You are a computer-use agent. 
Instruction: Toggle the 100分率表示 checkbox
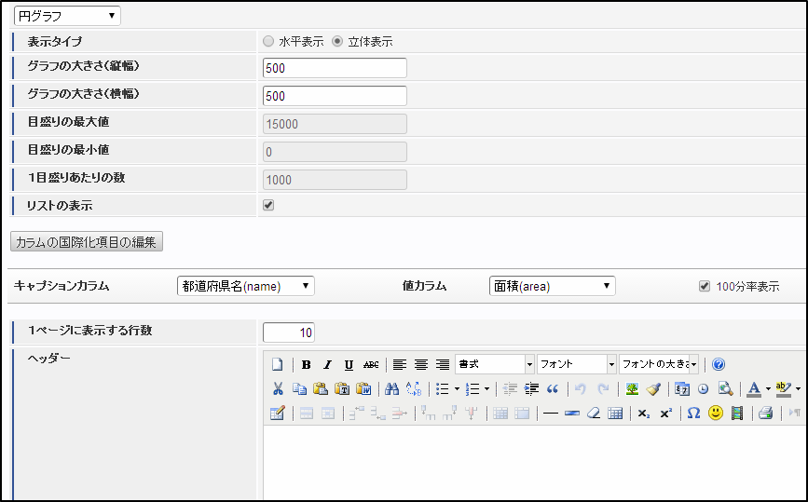point(705,286)
